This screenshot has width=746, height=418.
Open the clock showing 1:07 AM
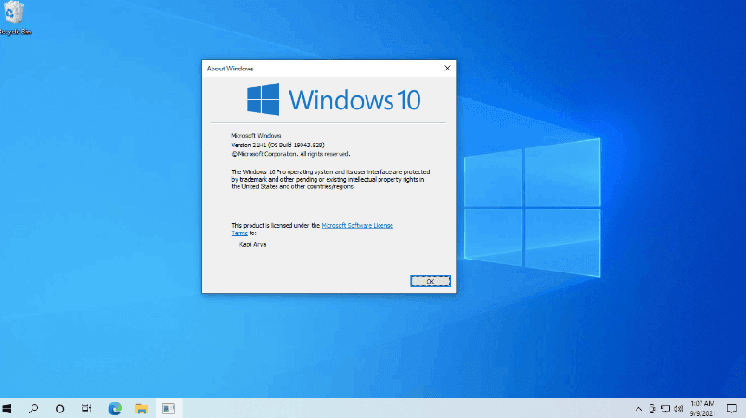702,409
